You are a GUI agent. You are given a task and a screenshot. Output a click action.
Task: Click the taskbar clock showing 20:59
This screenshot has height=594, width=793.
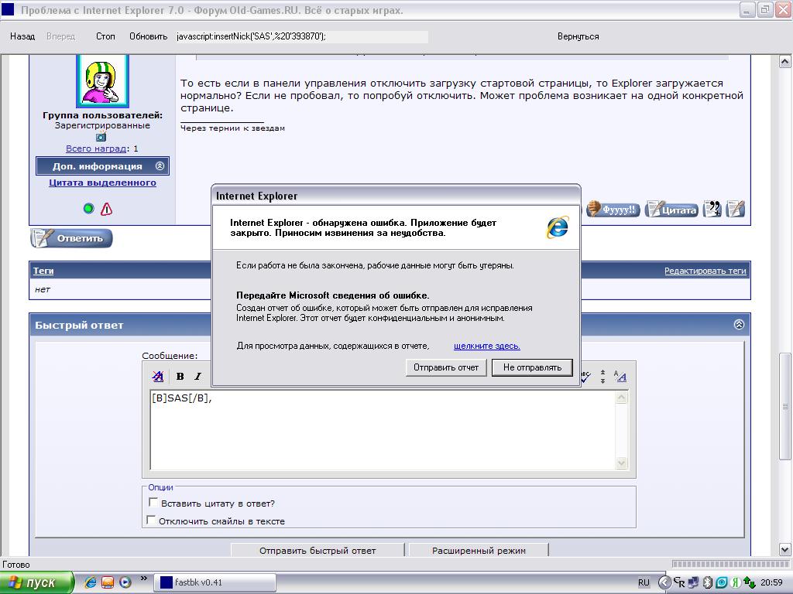coord(771,582)
